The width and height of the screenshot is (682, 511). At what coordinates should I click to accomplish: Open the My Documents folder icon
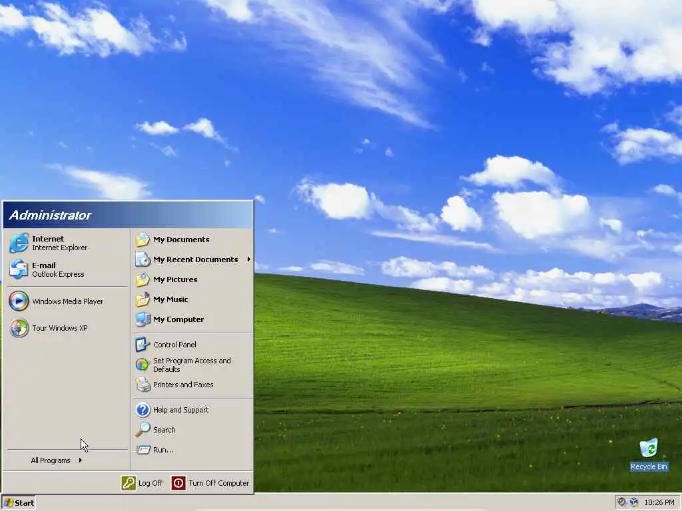(143, 240)
